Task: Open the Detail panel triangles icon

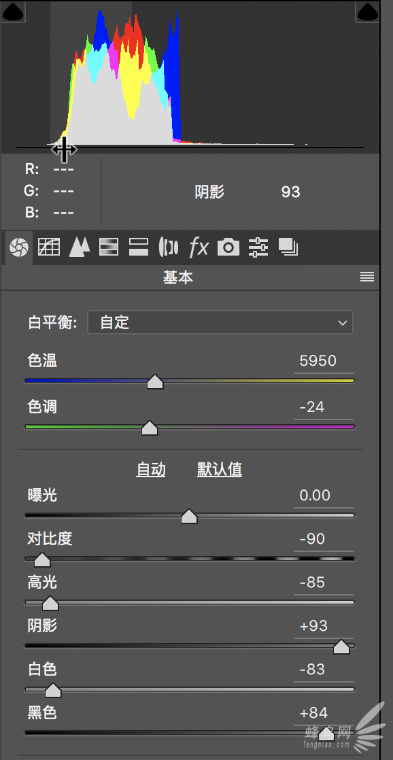Action: click(x=80, y=247)
